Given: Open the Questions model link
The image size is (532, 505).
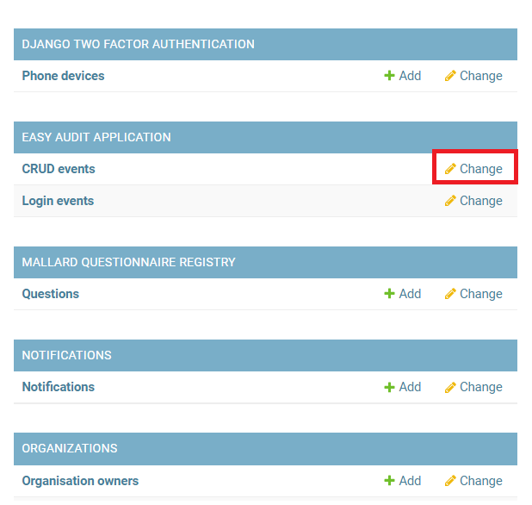Looking at the screenshot, I should [x=50, y=294].
